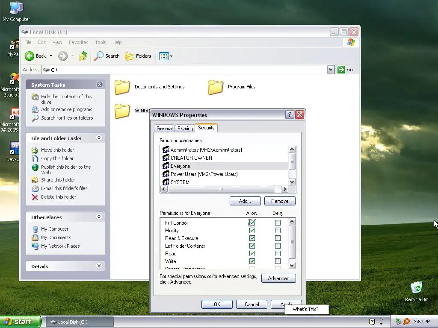
Task: Toggle Allow checkbox for Full Control
Action: click(x=252, y=223)
